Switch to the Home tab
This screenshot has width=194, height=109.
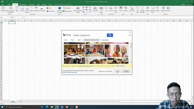9,5
